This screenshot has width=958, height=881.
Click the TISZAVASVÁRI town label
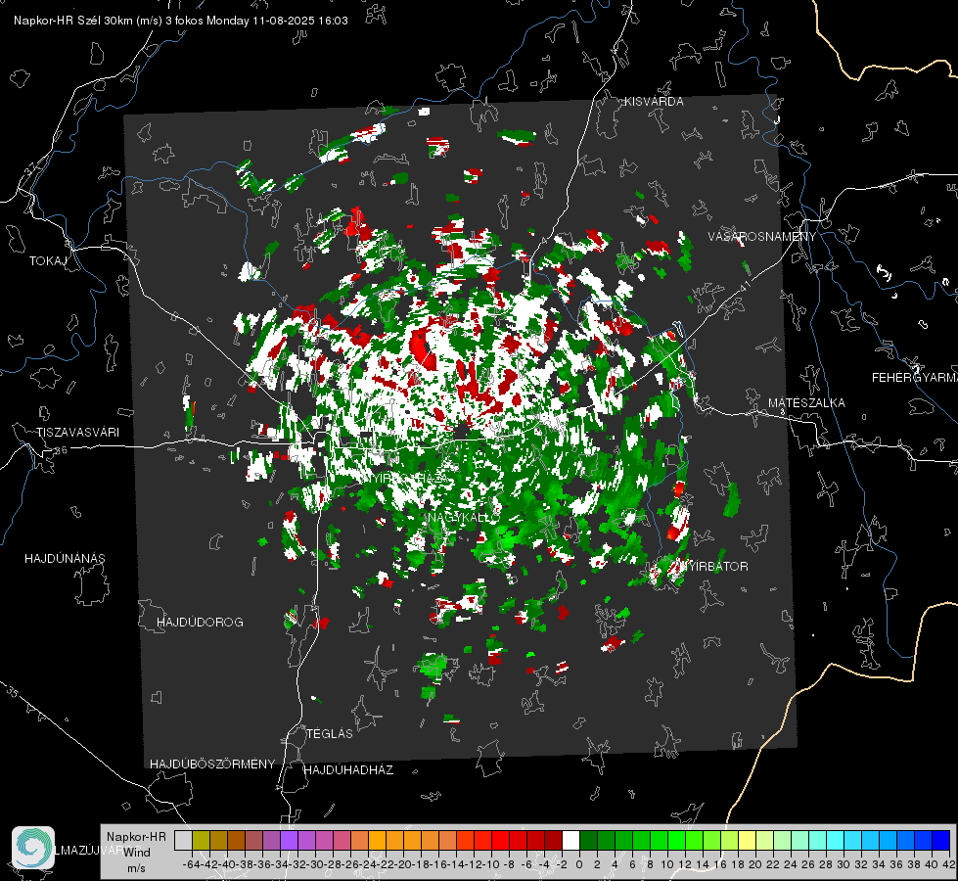pyautogui.click(x=77, y=433)
